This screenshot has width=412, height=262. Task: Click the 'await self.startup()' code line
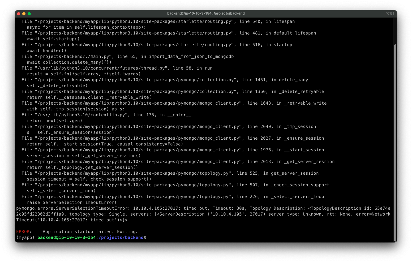53,39
